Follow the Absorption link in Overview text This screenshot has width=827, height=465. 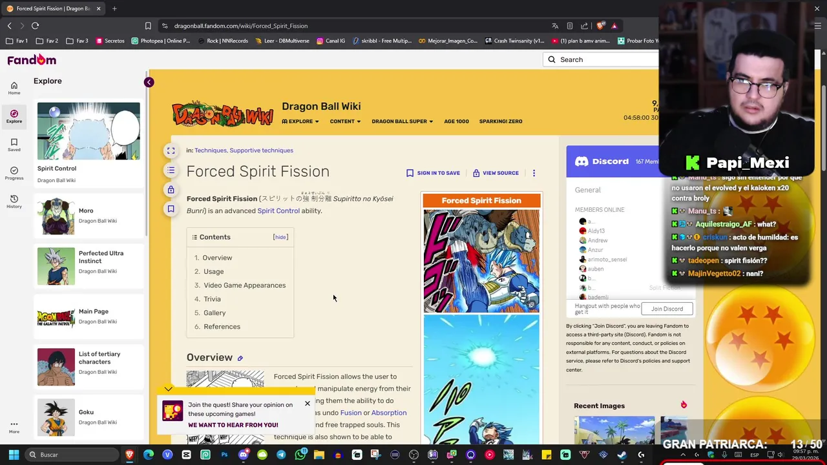389,413
